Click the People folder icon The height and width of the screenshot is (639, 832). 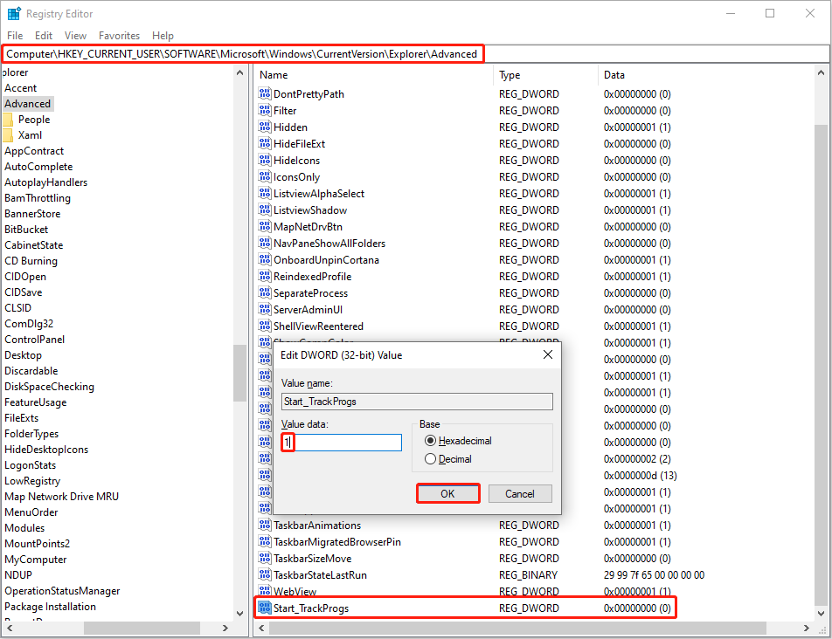7,120
